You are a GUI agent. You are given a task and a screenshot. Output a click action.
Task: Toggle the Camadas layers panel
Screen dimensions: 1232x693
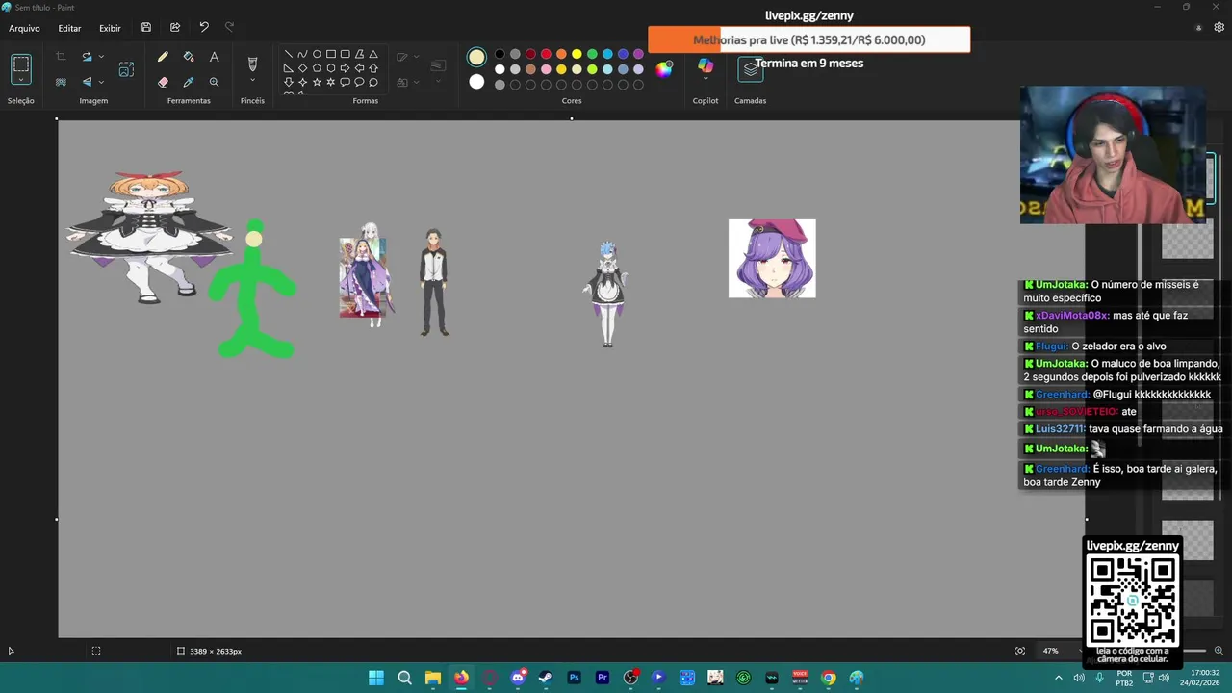pyautogui.click(x=751, y=69)
